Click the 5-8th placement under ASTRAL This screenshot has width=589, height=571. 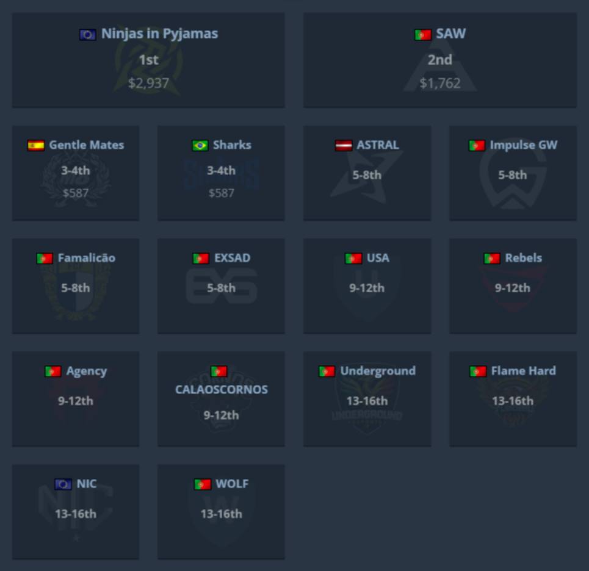[x=367, y=175]
